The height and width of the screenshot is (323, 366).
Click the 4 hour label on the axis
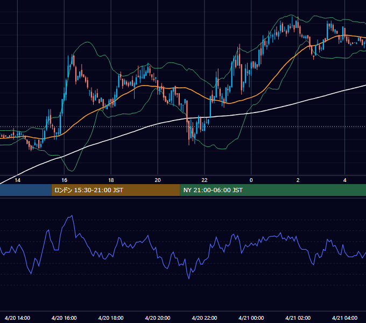coord(345,180)
